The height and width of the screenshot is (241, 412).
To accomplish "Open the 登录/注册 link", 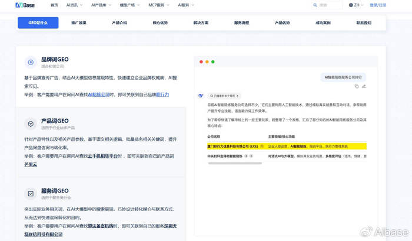I will pyautogui.click(x=378, y=5).
